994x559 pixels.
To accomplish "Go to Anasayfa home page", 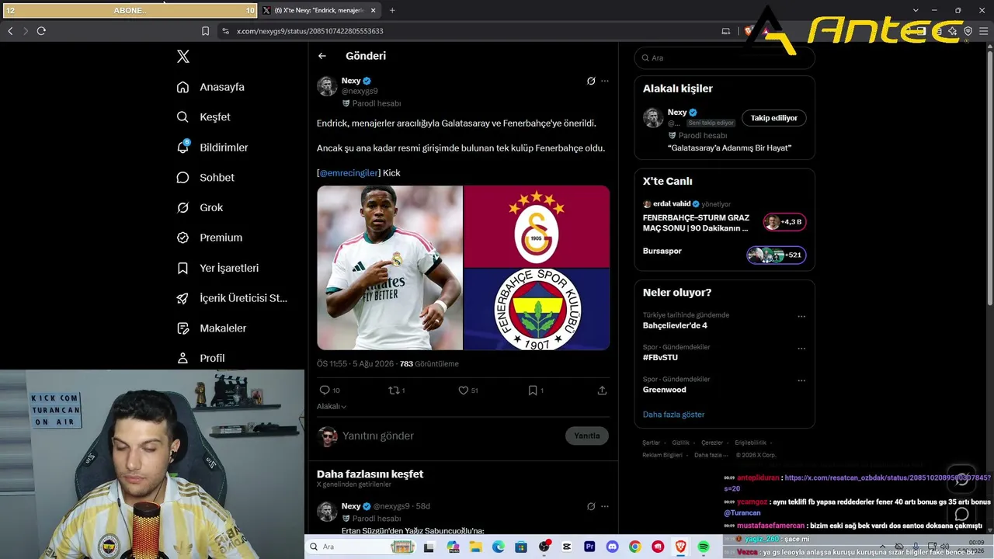I will (x=210, y=87).
